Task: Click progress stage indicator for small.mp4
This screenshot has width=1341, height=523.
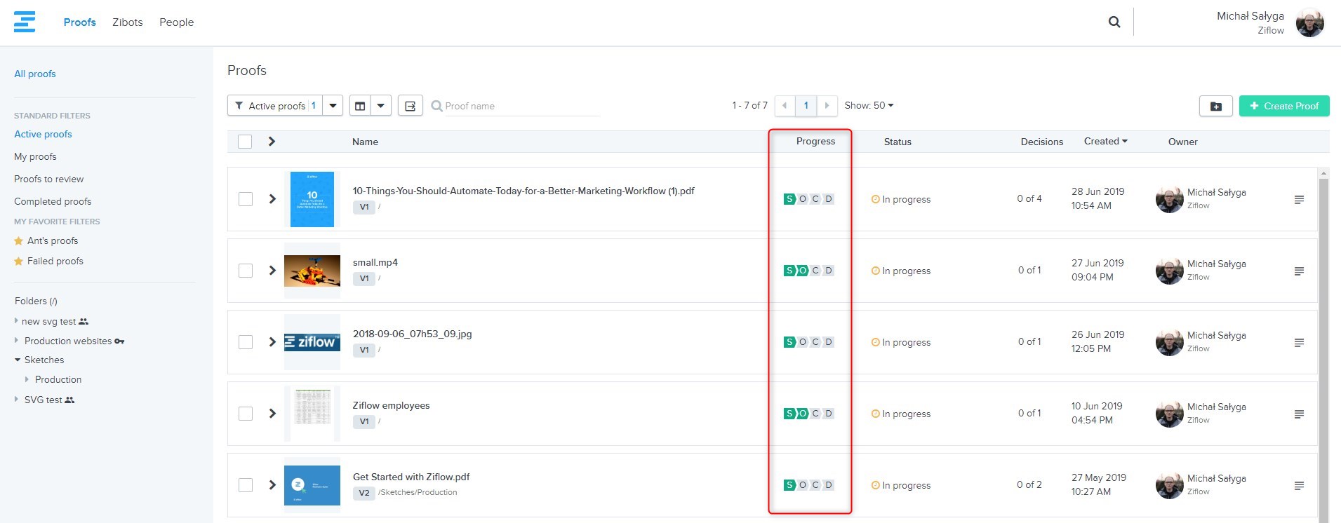Action: tap(808, 271)
